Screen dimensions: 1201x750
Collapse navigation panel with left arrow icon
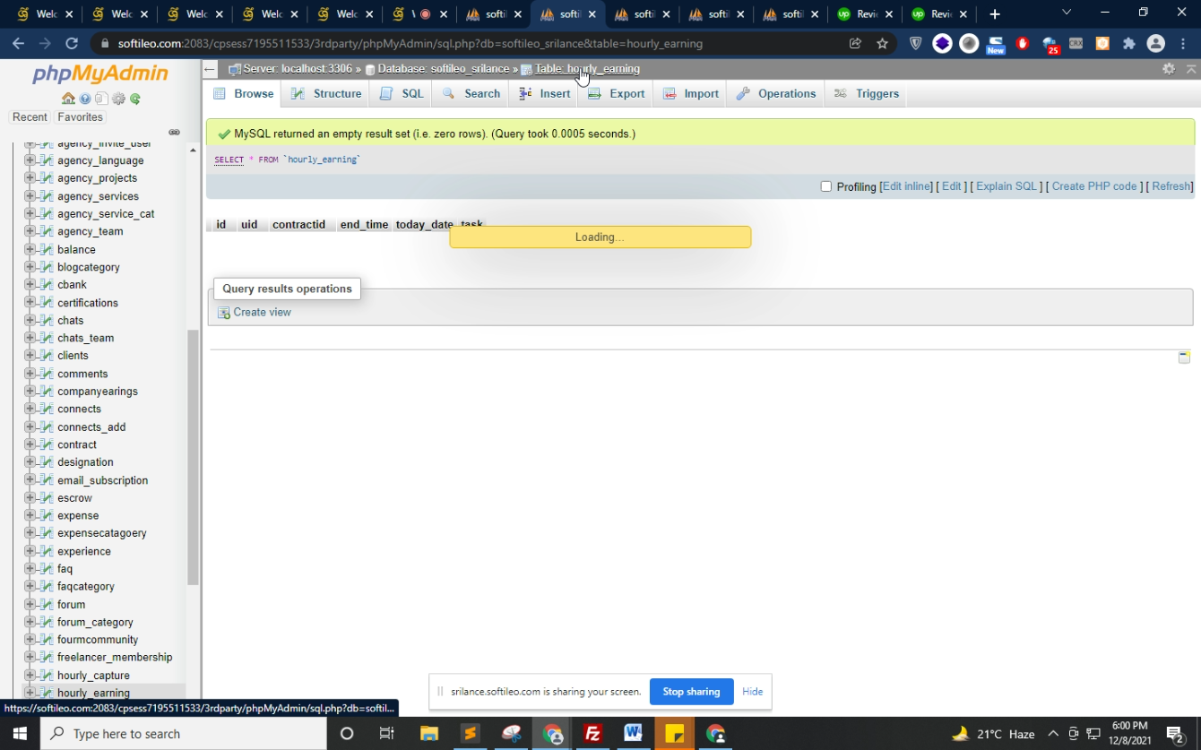(x=210, y=69)
